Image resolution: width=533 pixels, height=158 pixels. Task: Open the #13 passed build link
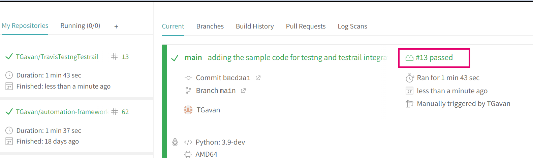(x=434, y=58)
